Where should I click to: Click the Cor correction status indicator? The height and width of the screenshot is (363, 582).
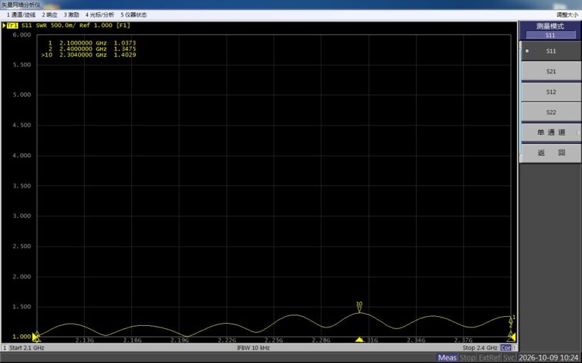(x=505, y=348)
